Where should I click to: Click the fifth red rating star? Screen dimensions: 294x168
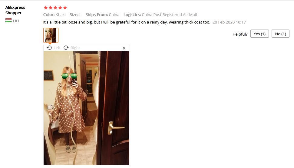65,8
